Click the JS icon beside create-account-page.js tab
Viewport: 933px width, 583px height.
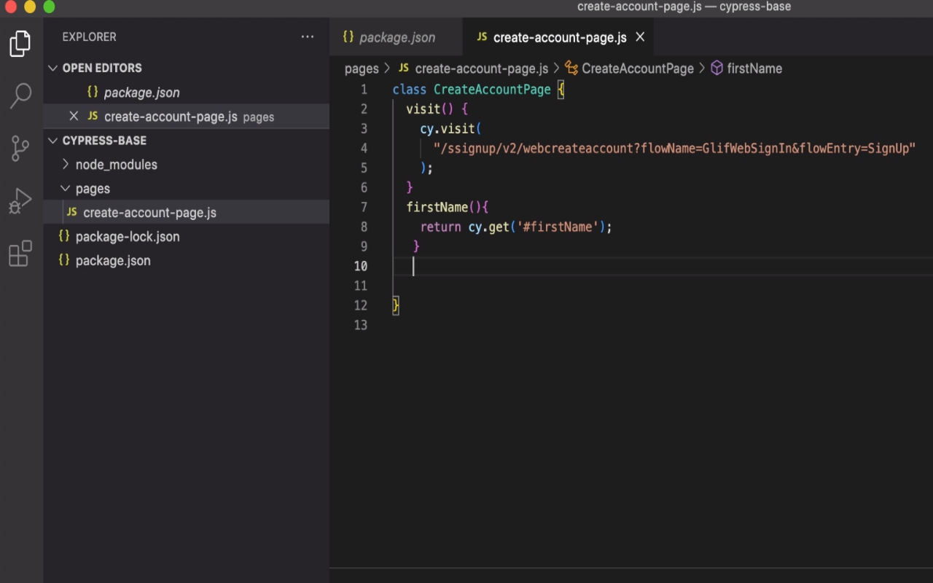(482, 36)
